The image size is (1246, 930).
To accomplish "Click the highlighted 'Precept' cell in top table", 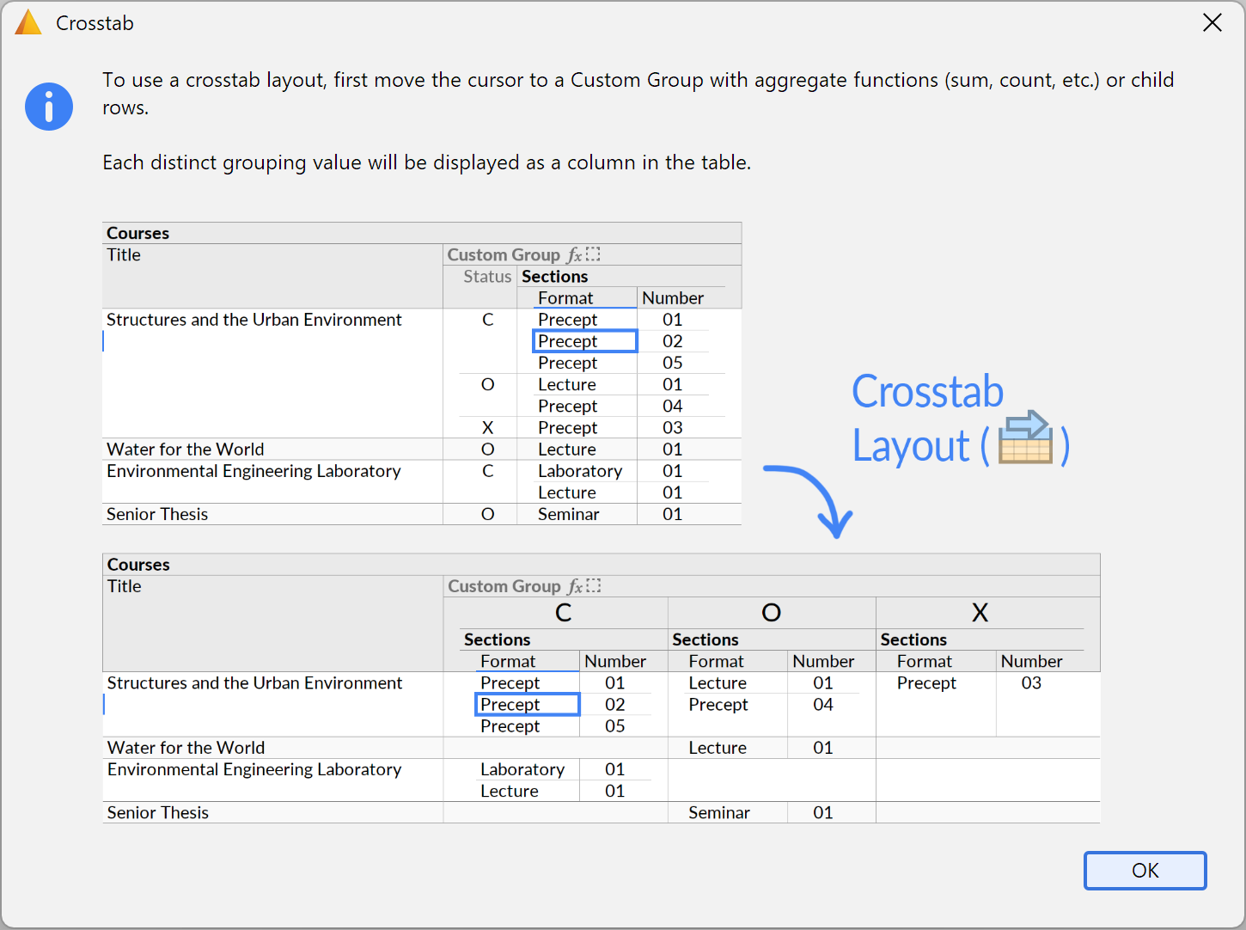I will pos(585,341).
